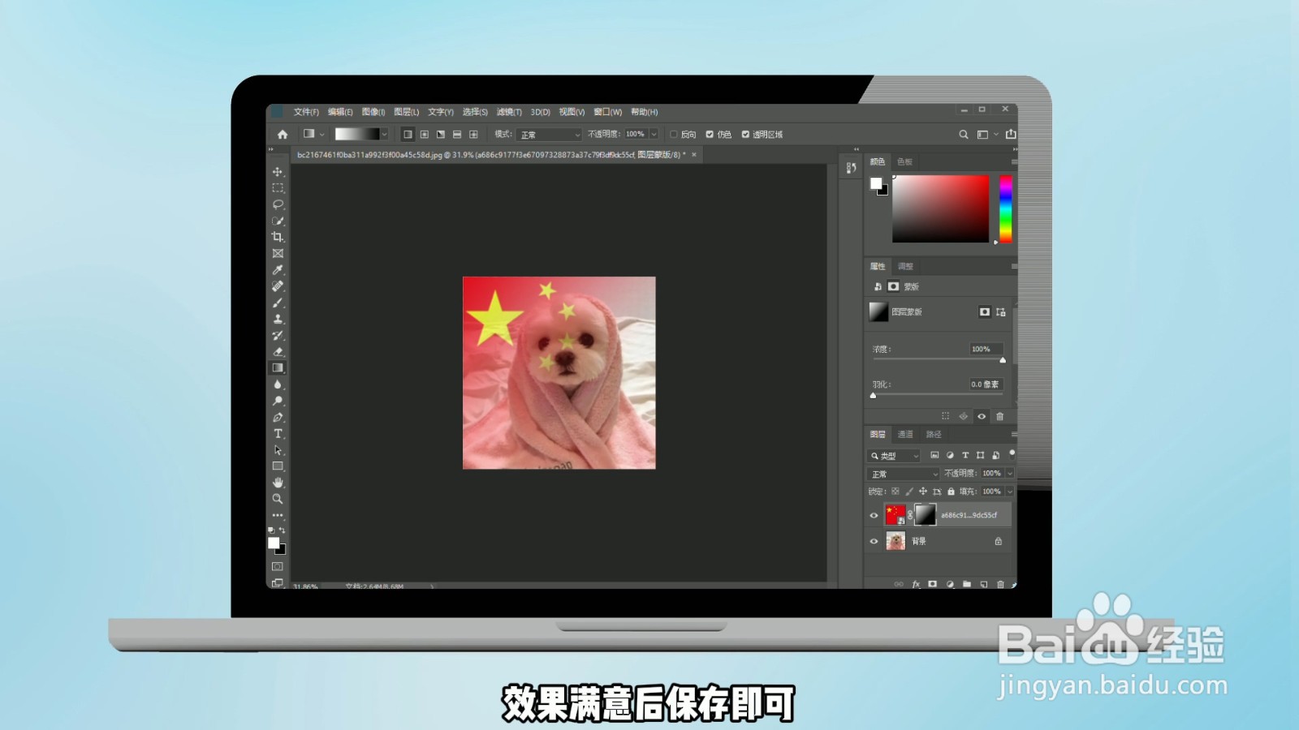Toggle mask visibility eye in Properties panel

point(982,416)
